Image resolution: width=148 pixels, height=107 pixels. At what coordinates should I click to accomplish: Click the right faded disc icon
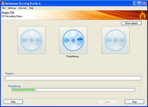click(115, 40)
